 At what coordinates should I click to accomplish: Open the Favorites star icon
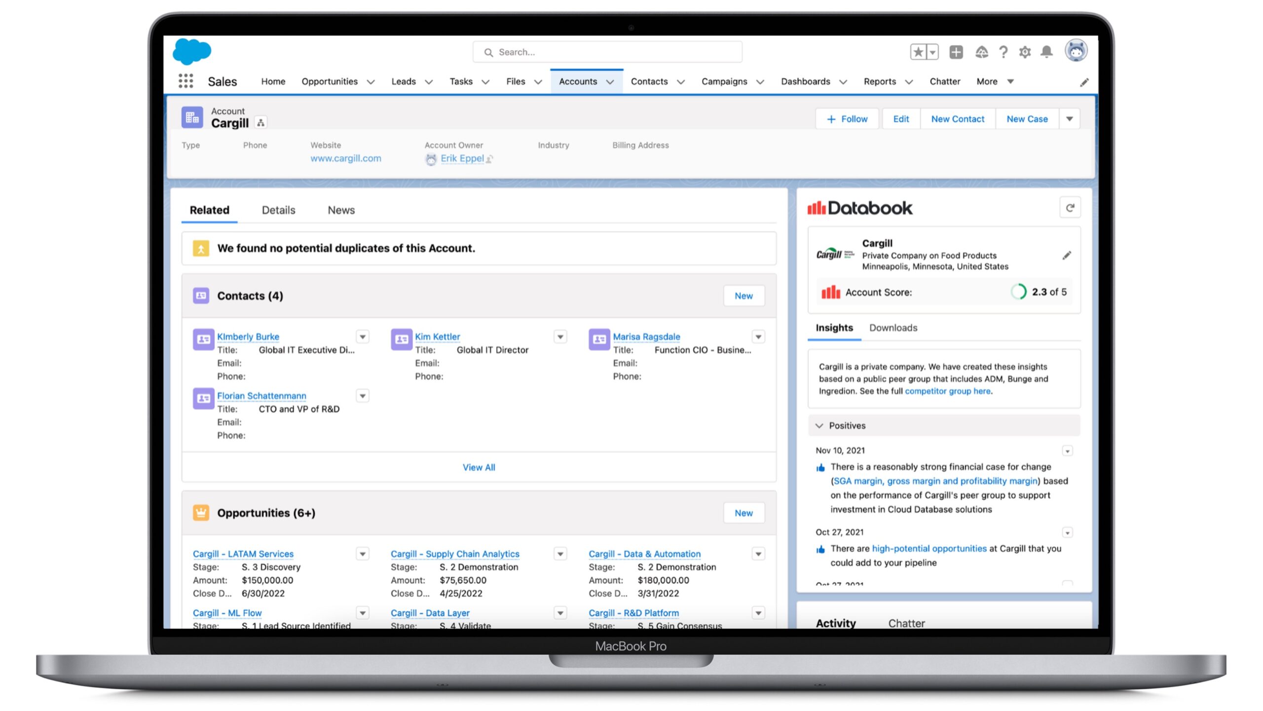(x=918, y=52)
